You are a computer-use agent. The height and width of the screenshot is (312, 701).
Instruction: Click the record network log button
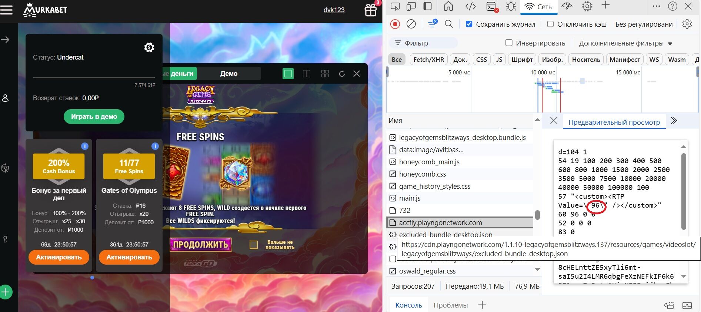tap(395, 24)
